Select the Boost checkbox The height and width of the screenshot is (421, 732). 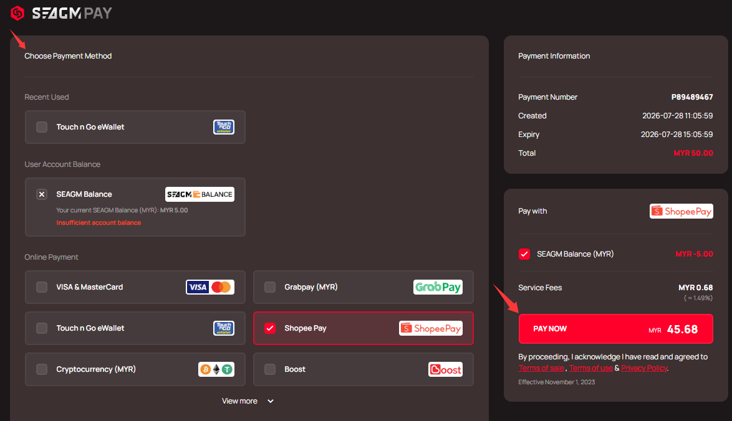(270, 369)
